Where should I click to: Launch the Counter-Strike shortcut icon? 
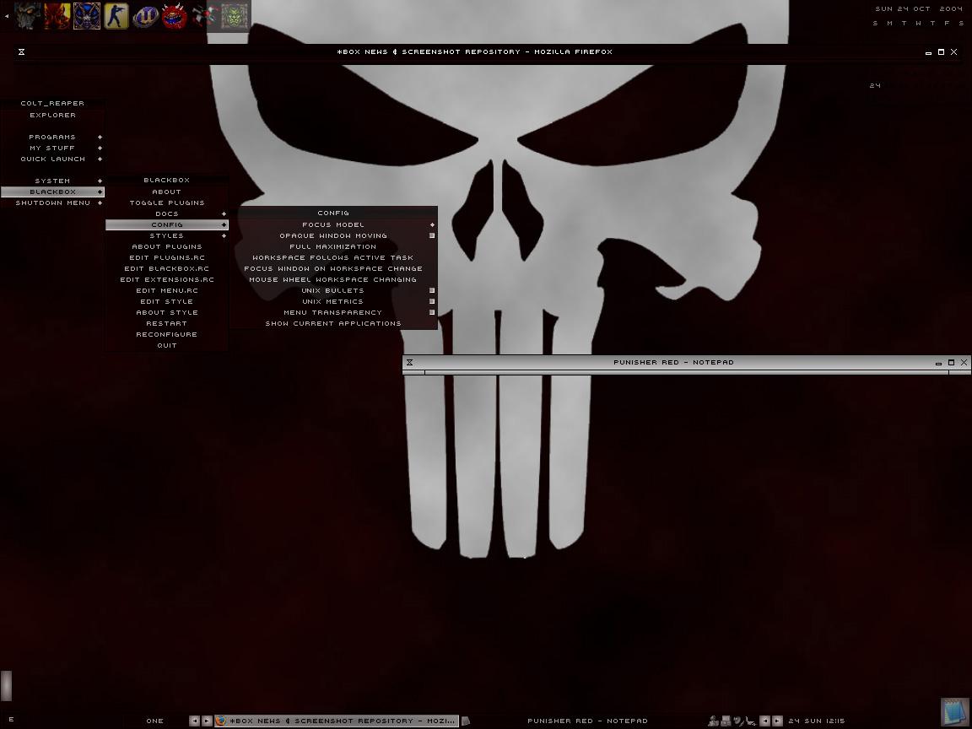pos(116,15)
